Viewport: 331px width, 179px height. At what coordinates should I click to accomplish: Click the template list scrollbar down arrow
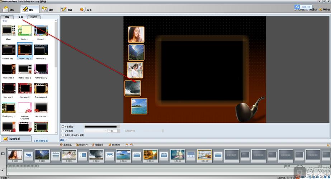click(x=56, y=133)
